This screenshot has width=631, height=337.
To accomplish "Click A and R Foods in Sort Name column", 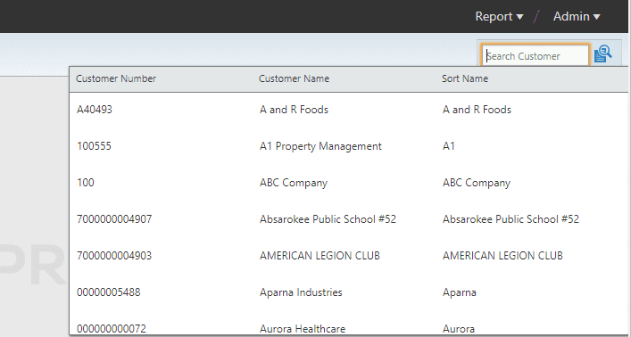I will [x=477, y=110].
